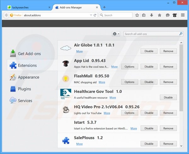Click the SalePlouss puzzle piece icon
The image size is (189, 154).
66,140
